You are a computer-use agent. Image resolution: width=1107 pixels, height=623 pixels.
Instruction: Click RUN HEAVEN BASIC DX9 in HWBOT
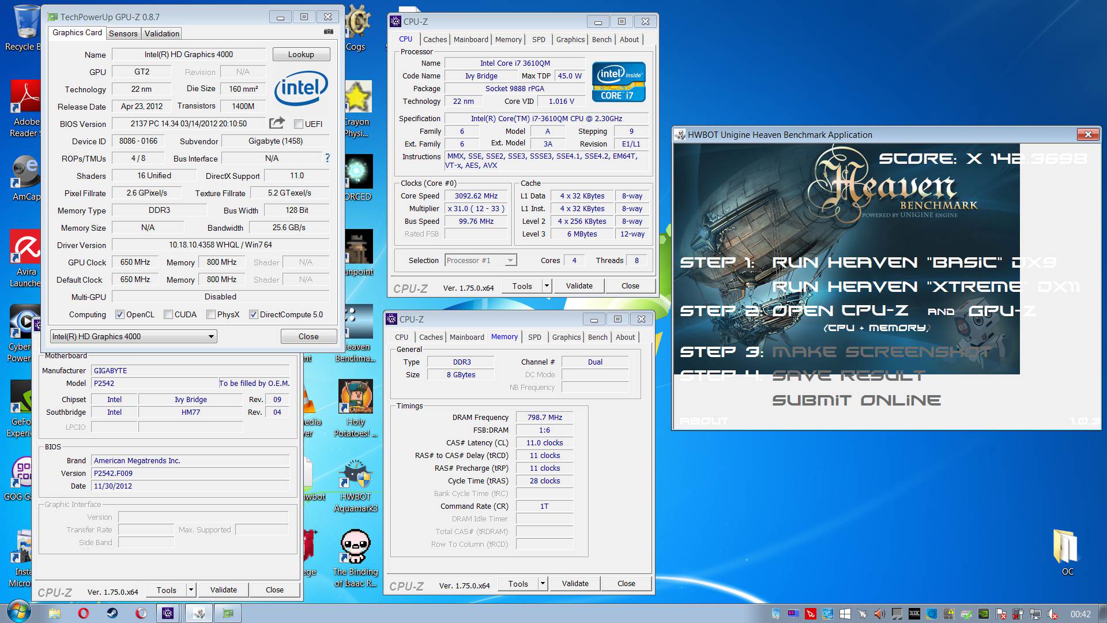[914, 262]
